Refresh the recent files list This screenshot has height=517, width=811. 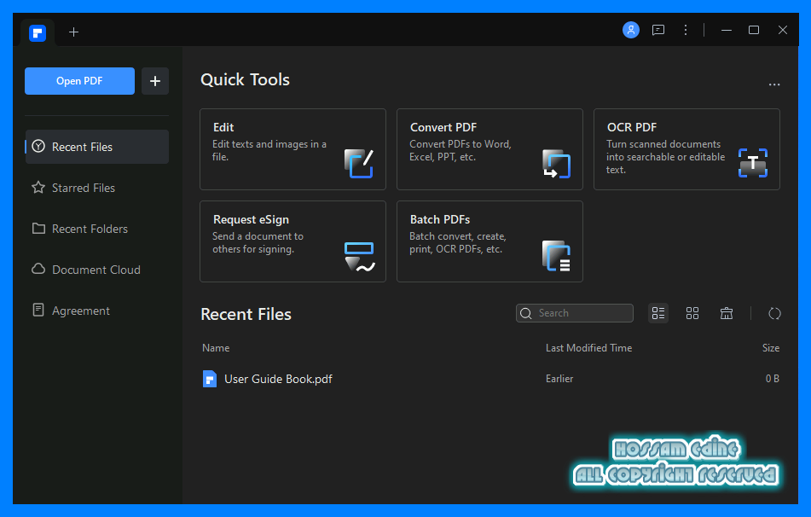click(x=774, y=313)
